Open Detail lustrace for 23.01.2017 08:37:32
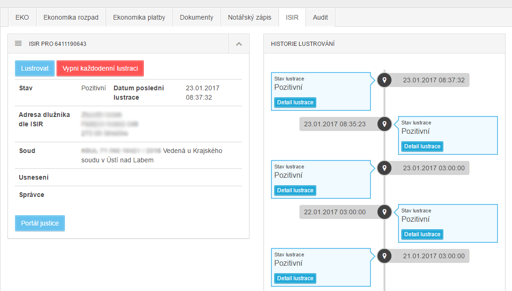This screenshot has width=512, height=291. point(295,102)
